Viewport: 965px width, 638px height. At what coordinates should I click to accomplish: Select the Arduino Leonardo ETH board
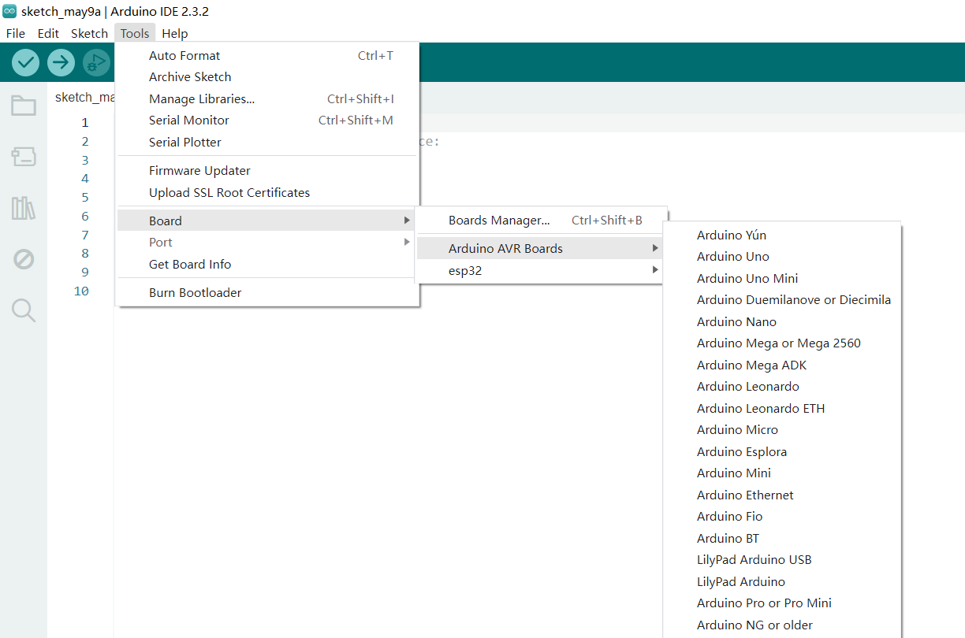(781, 409)
